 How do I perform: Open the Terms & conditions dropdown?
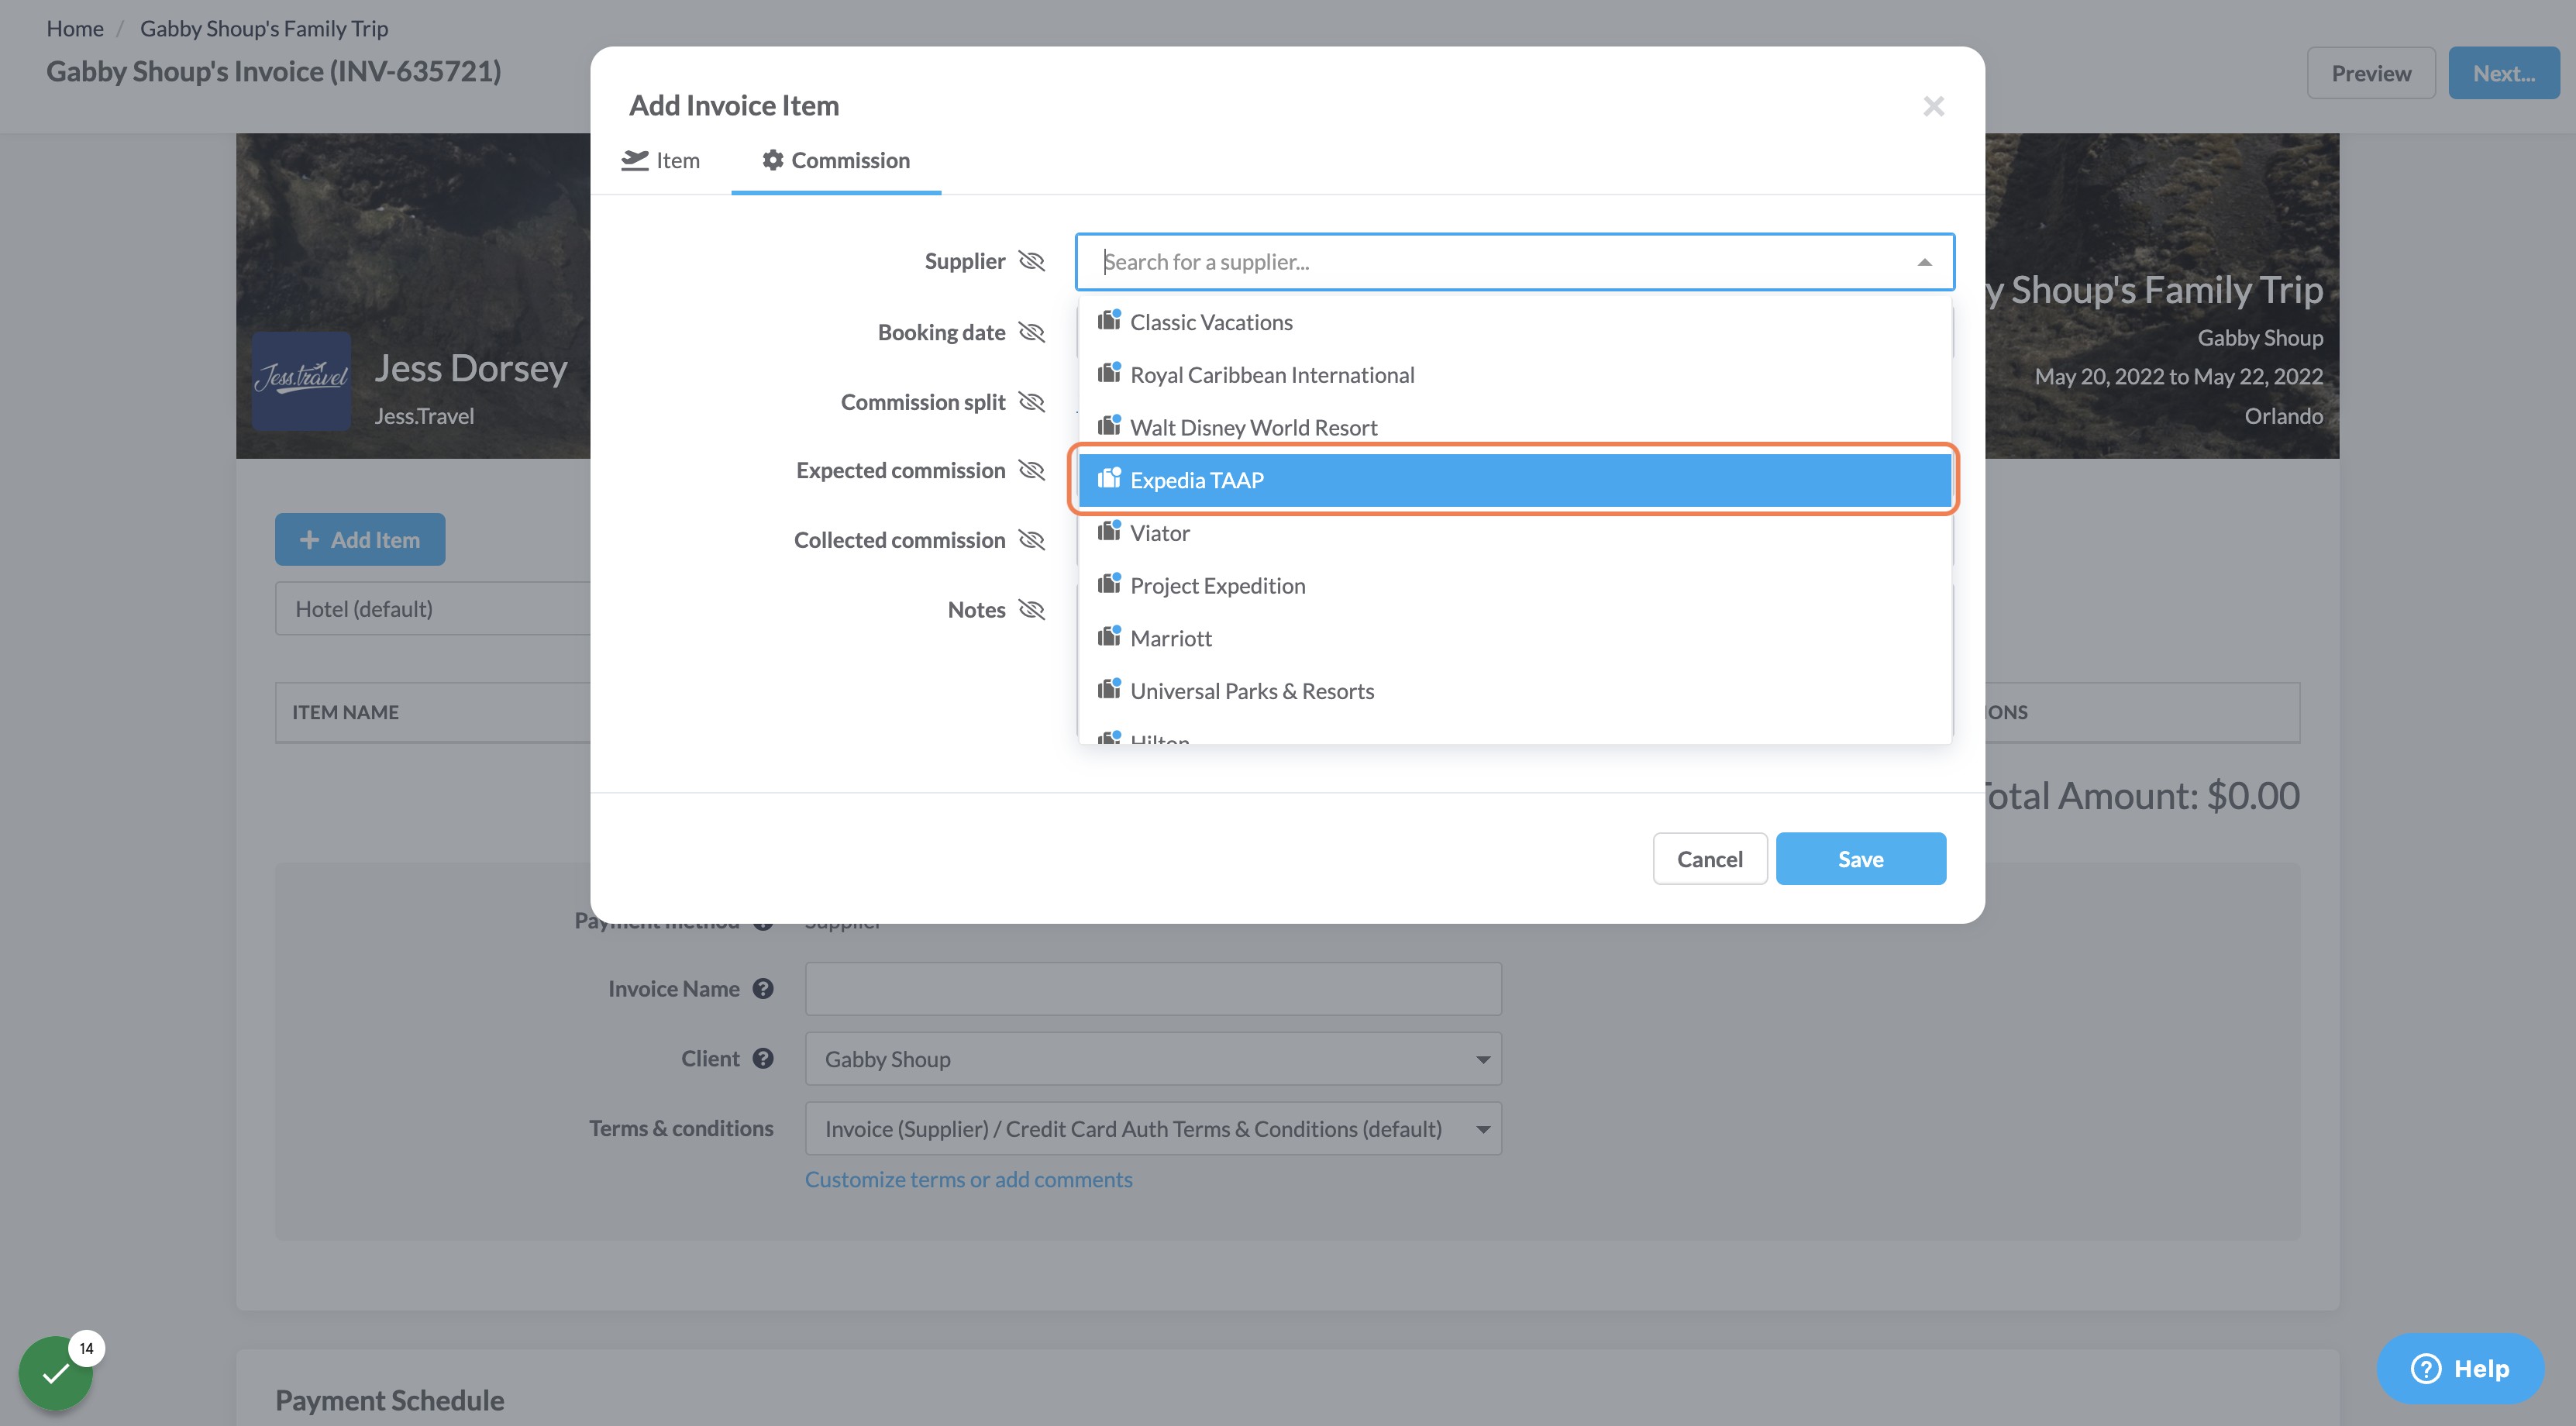tap(1153, 1129)
